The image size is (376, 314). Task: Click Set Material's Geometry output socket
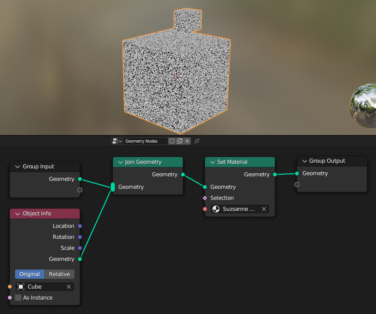275,174
